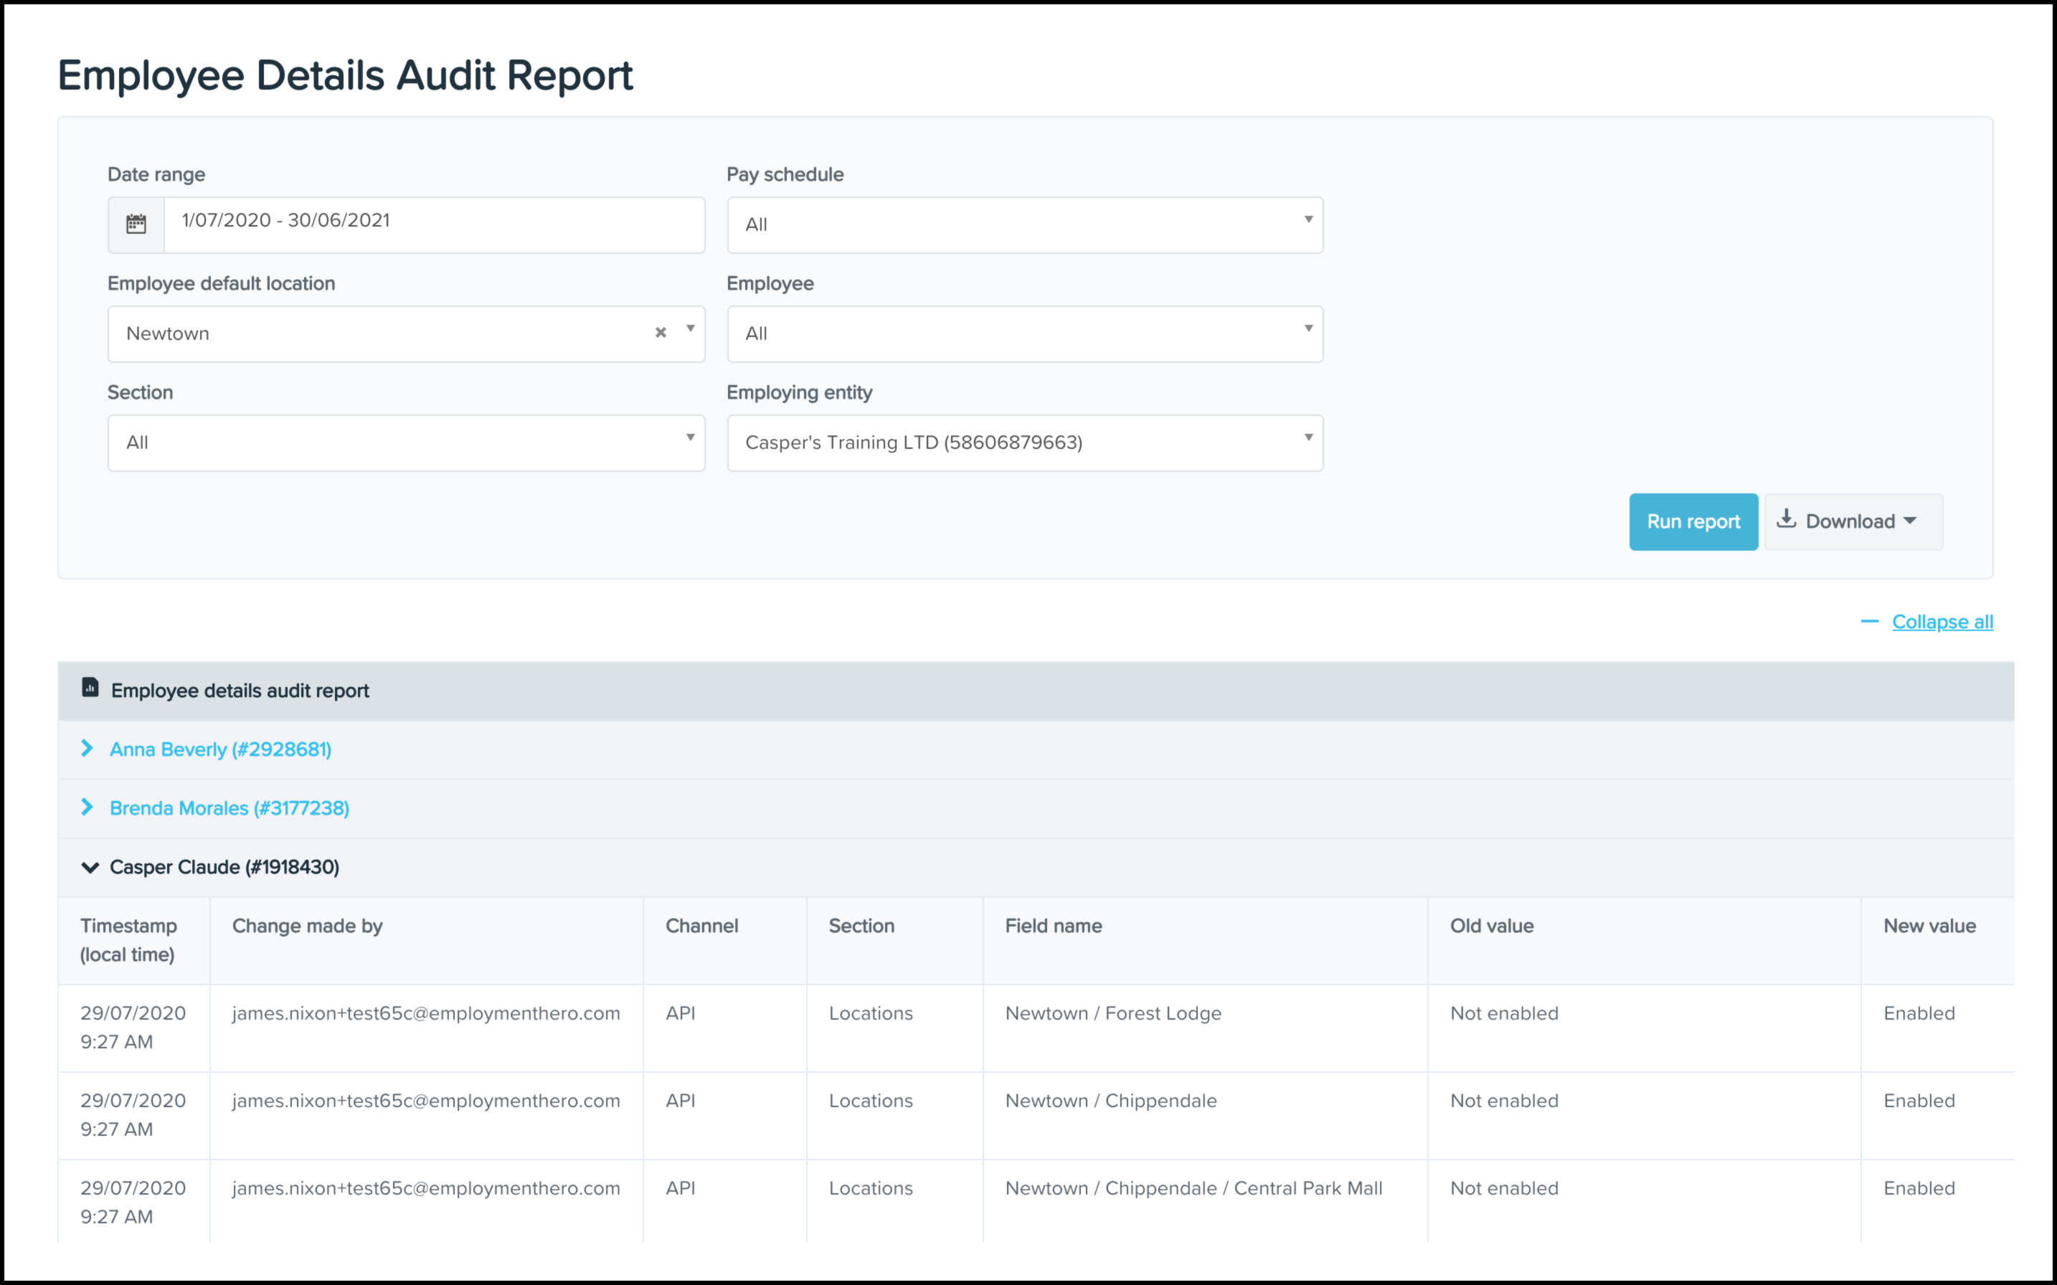2057x1285 pixels.
Task: Expand Anna Beverly row using chevron
Action: [87, 748]
